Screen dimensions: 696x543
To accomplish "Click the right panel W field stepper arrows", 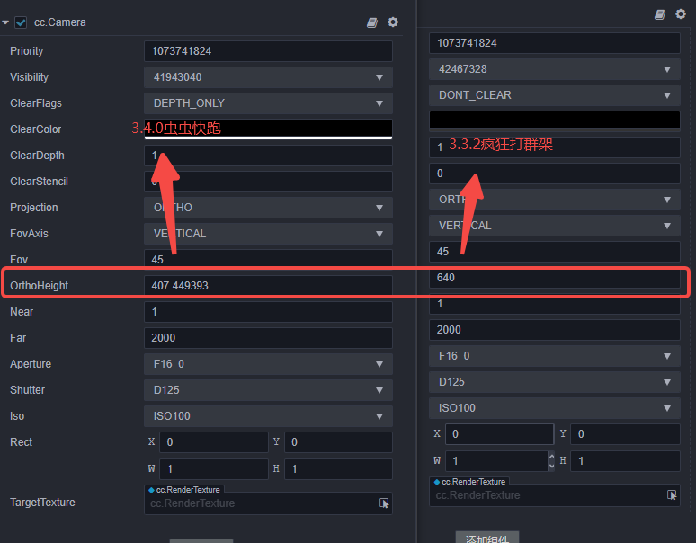I will (552, 461).
